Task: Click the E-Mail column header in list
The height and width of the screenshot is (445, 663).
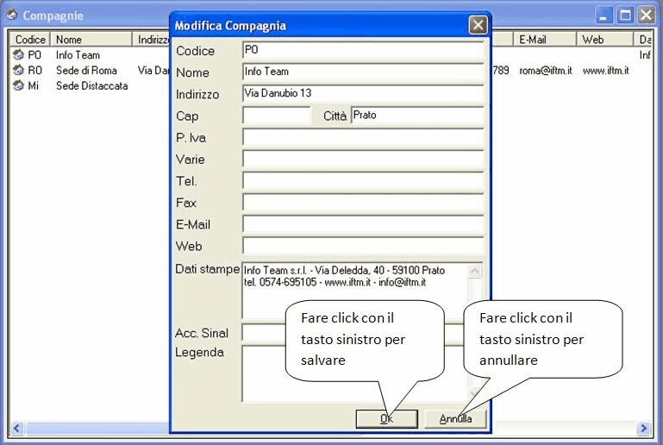Action: tap(545, 40)
